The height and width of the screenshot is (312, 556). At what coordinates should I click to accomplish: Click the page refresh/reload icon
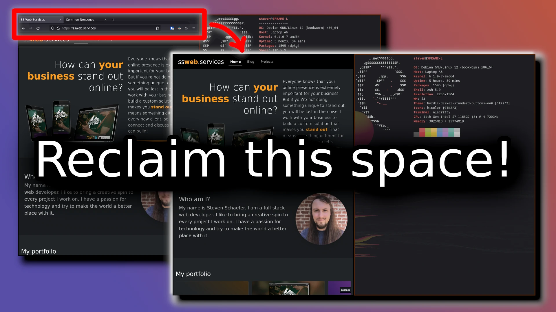click(x=39, y=28)
